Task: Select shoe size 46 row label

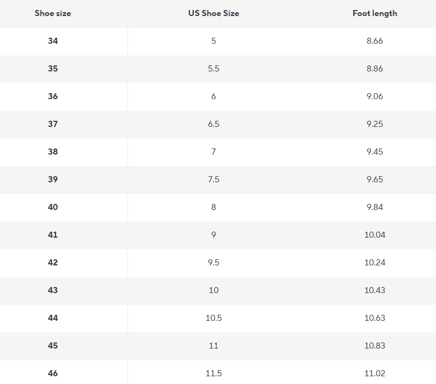Action: 53,373
